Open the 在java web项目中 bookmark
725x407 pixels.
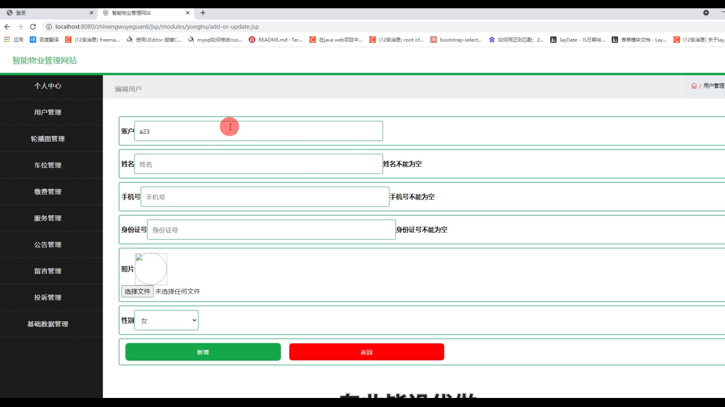point(336,40)
